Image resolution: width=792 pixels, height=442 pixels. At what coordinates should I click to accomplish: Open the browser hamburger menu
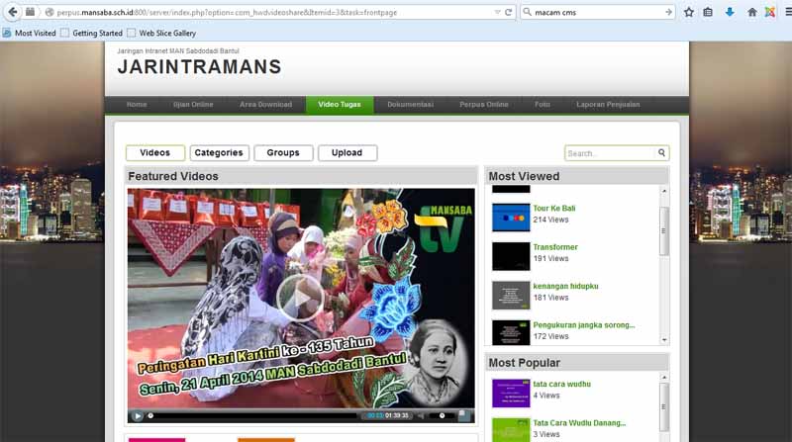click(788, 12)
